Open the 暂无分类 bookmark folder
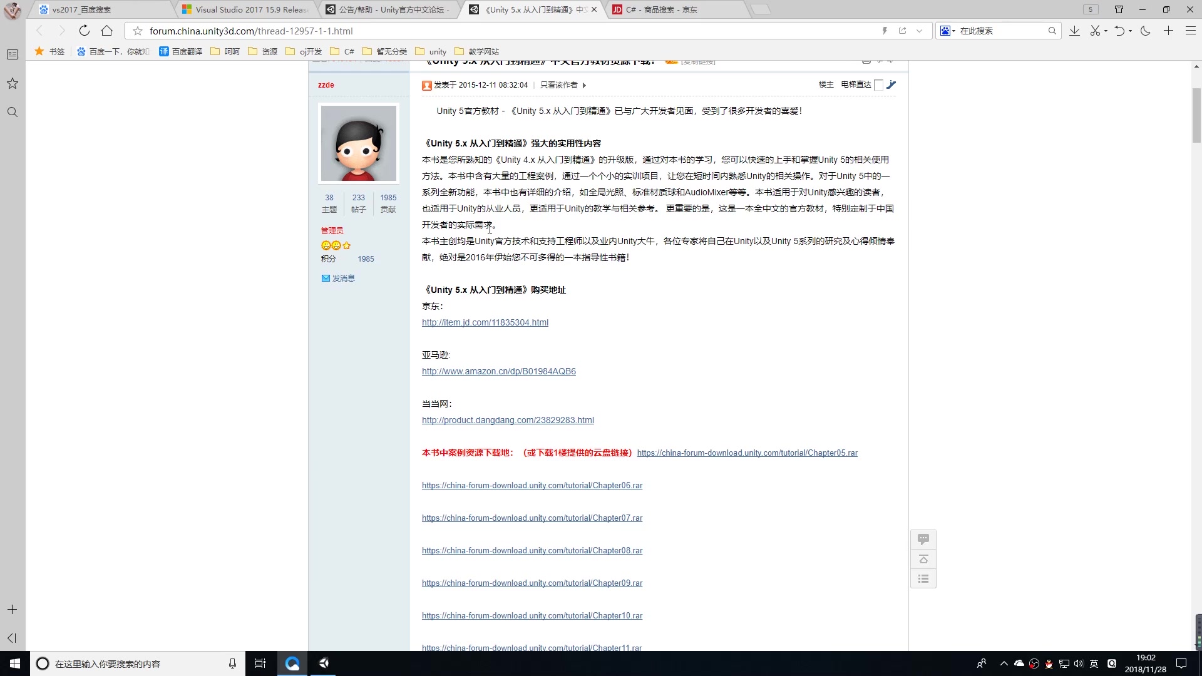The height and width of the screenshot is (676, 1202). coord(384,51)
